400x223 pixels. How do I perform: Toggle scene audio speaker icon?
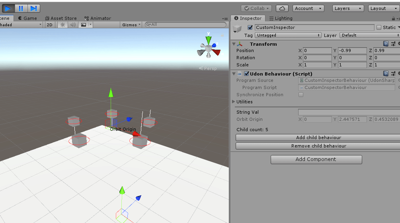point(73,25)
